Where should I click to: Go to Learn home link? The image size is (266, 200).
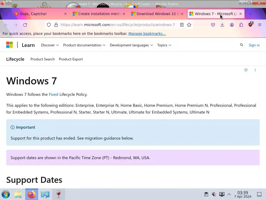[28, 45]
